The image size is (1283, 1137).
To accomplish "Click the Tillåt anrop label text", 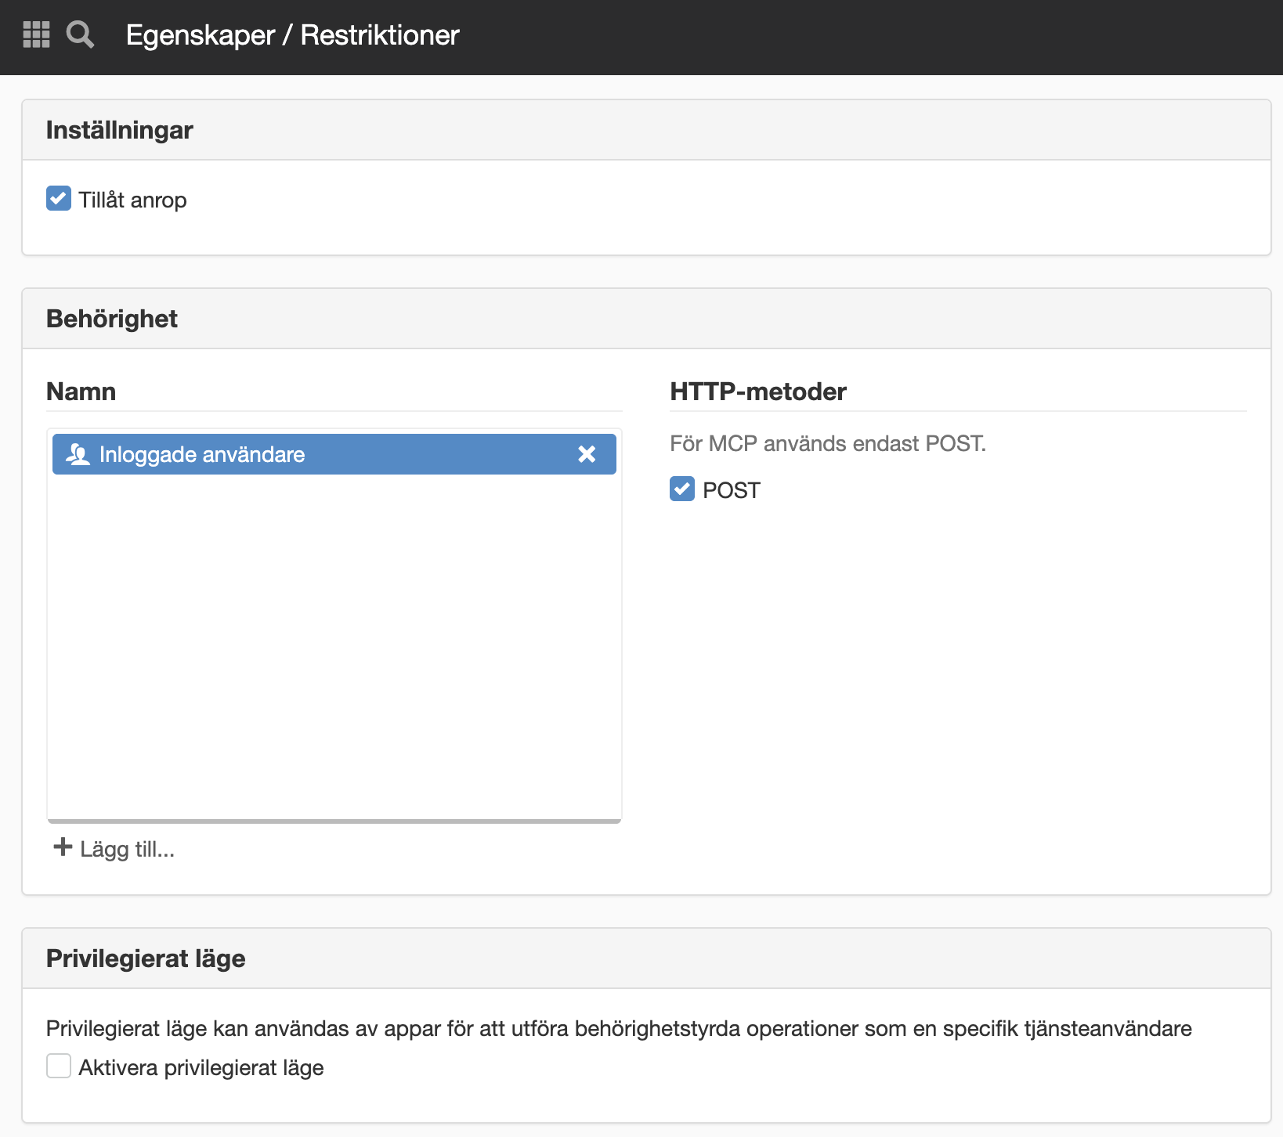I will tap(132, 200).
